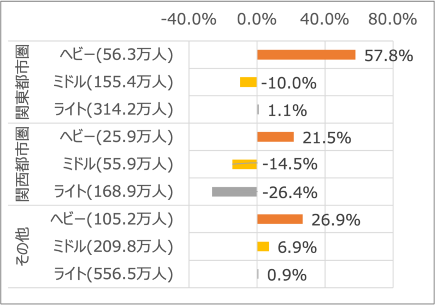Select the yellow -10.0% bar

tap(249, 82)
